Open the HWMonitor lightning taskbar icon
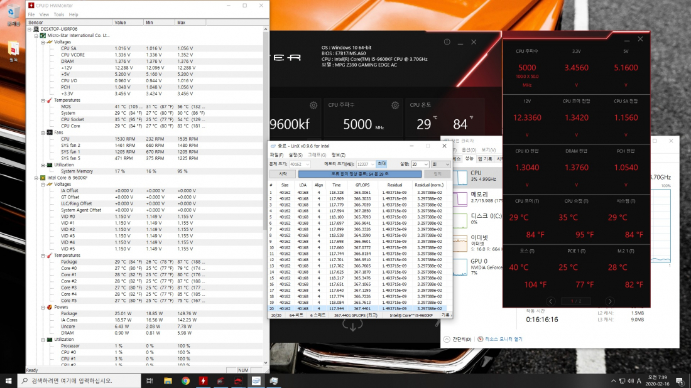The width and height of the screenshot is (691, 388). 203,380
